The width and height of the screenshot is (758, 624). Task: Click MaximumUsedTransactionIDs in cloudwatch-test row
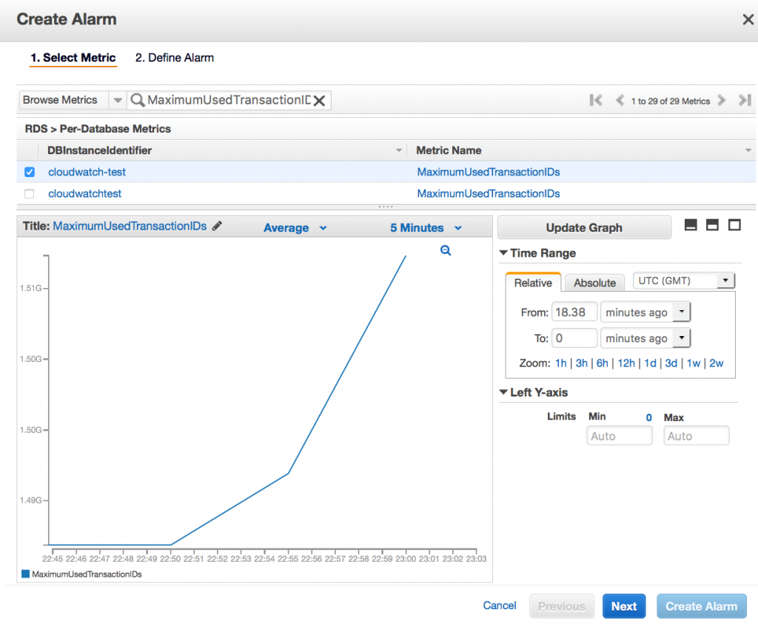point(489,172)
